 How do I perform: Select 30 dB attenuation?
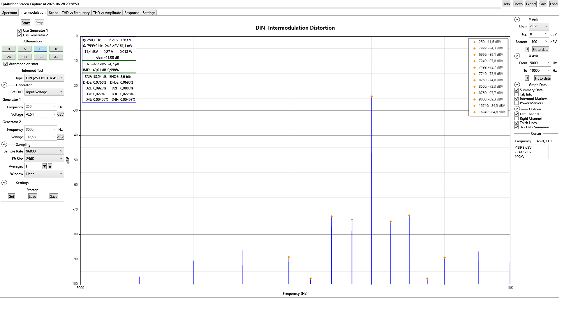click(x=24, y=57)
